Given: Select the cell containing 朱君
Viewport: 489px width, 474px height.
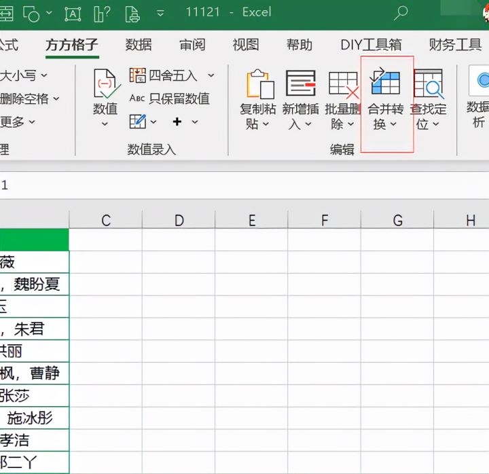Looking at the screenshot, I should tap(35, 329).
